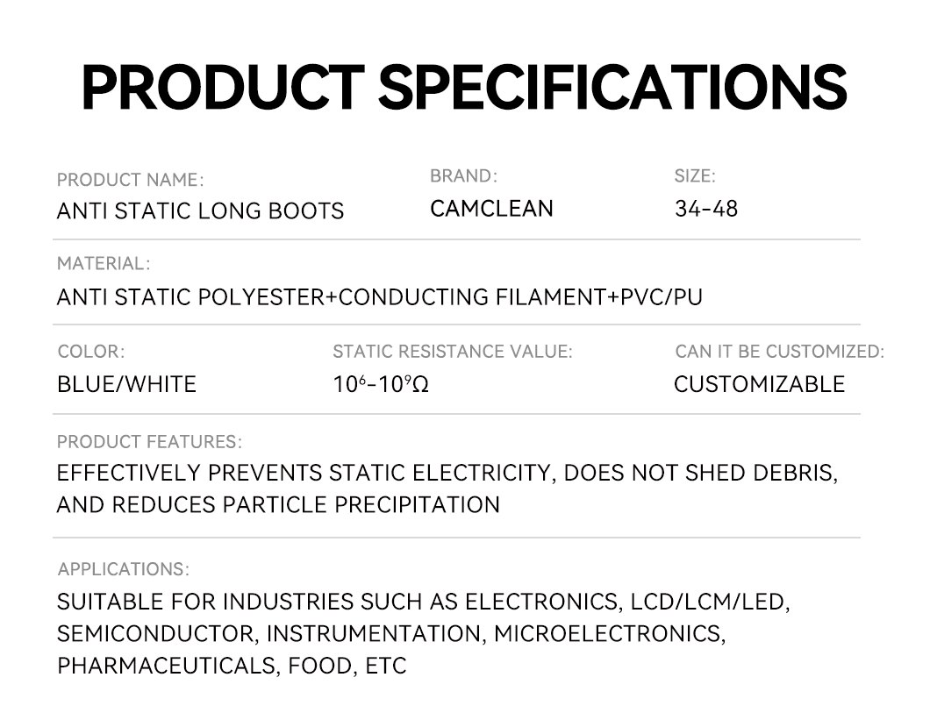Click the PHARMACEUTICALS, FOOD, ETC line

(x=232, y=666)
